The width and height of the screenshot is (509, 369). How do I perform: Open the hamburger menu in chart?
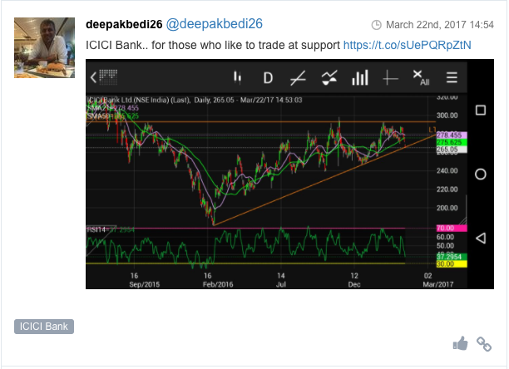452,78
